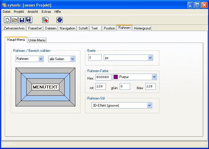
Task: Open the Extras menu
Action: tap(46, 12)
